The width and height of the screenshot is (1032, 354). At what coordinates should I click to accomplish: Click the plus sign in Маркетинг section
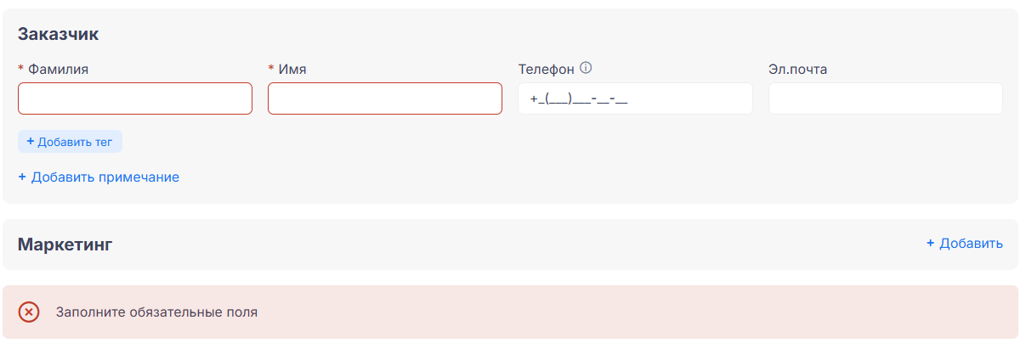[931, 244]
